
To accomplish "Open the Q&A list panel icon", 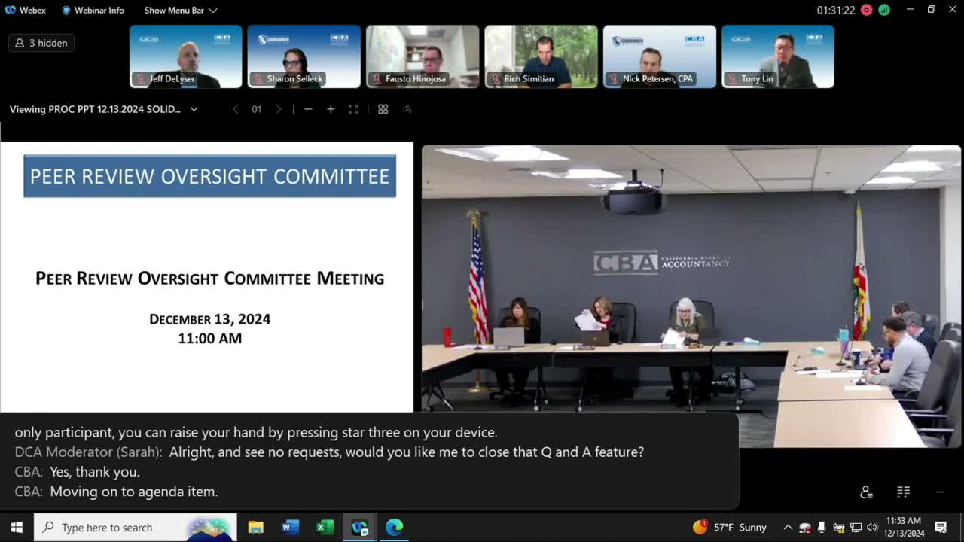I will (904, 492).
